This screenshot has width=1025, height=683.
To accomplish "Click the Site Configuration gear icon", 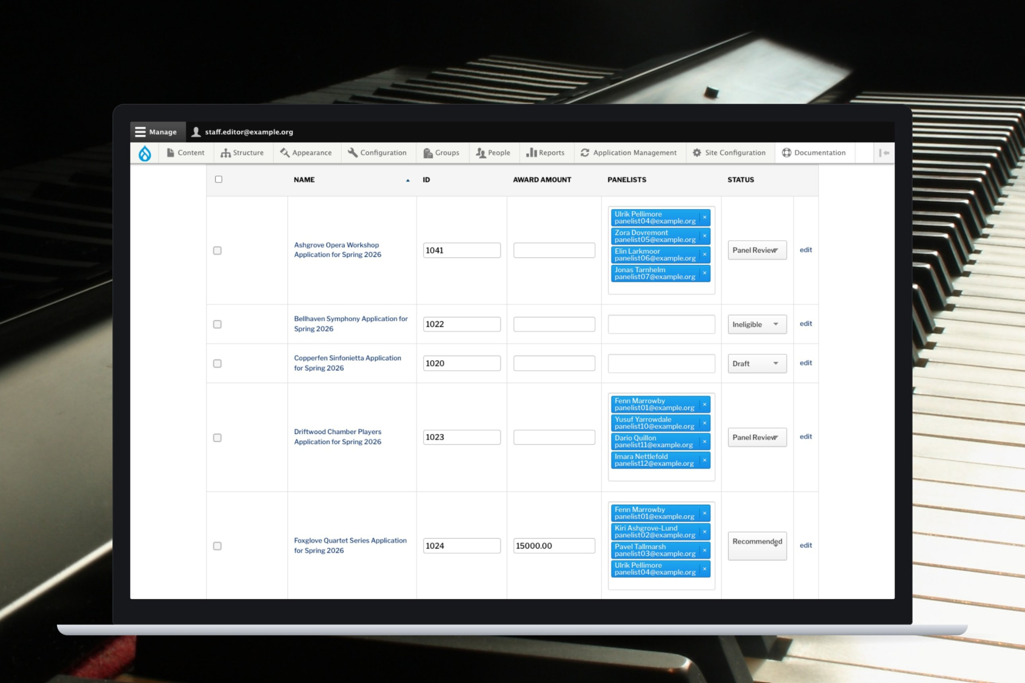I will pyautogui.click(x=697, y=152).
